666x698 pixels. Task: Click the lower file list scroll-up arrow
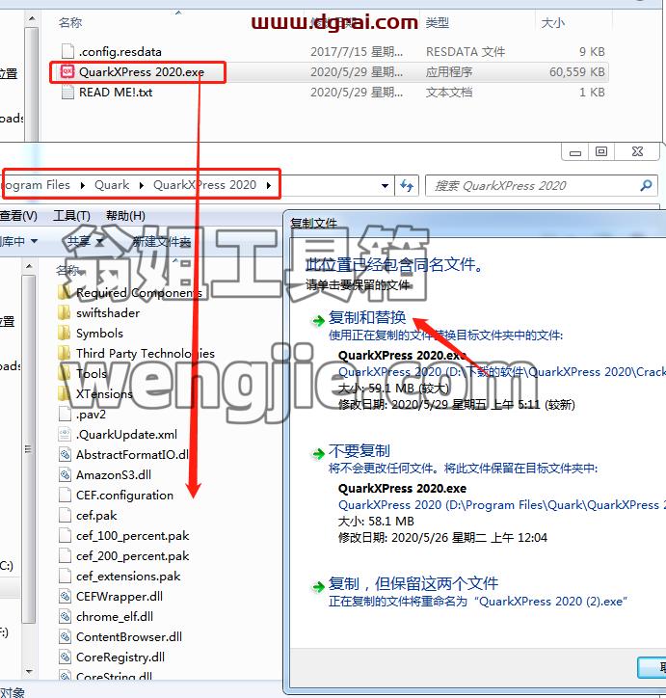tap(29, 266)
